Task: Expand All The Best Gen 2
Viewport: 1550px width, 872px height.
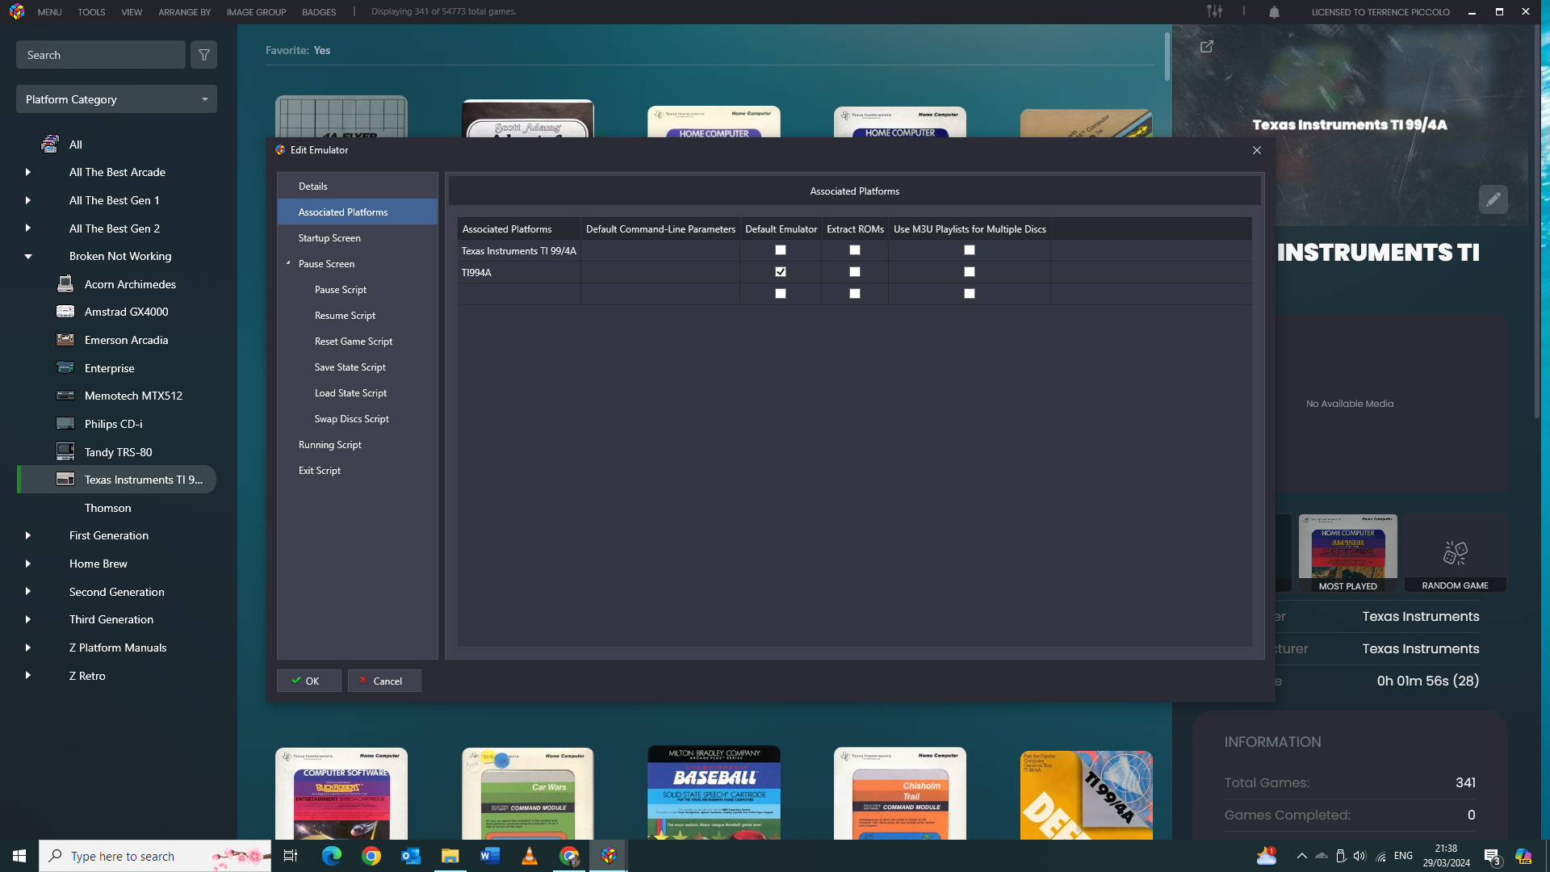Action: [x=28, y=228]
